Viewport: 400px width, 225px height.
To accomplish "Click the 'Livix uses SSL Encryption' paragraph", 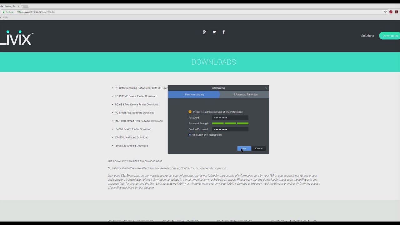I will [214, 182].
